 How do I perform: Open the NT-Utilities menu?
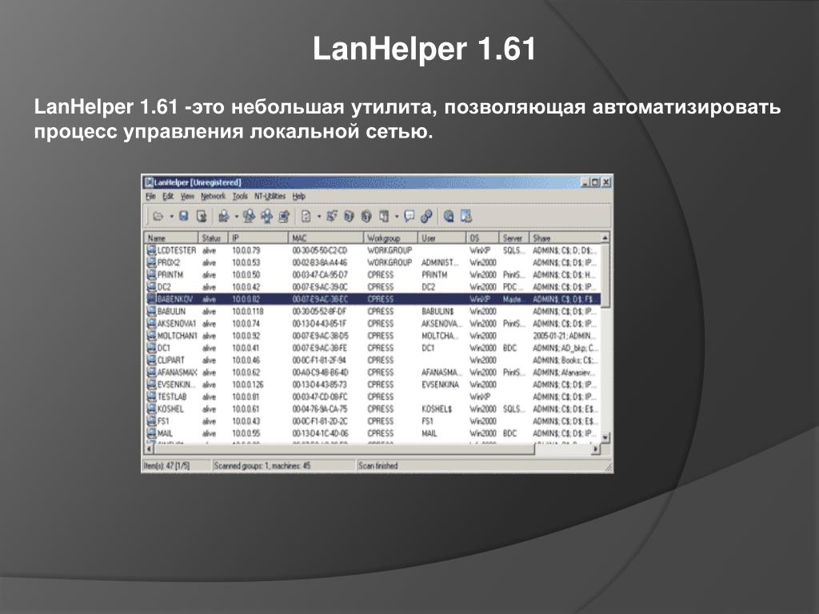tap(270, 197)
